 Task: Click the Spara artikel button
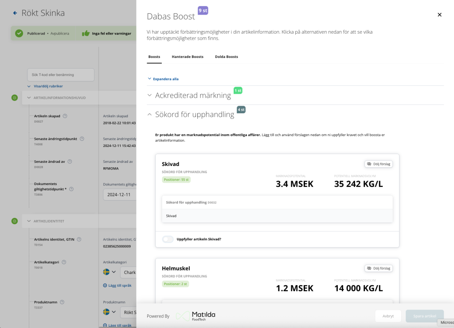pyautogui.click(x=425, y=316)
